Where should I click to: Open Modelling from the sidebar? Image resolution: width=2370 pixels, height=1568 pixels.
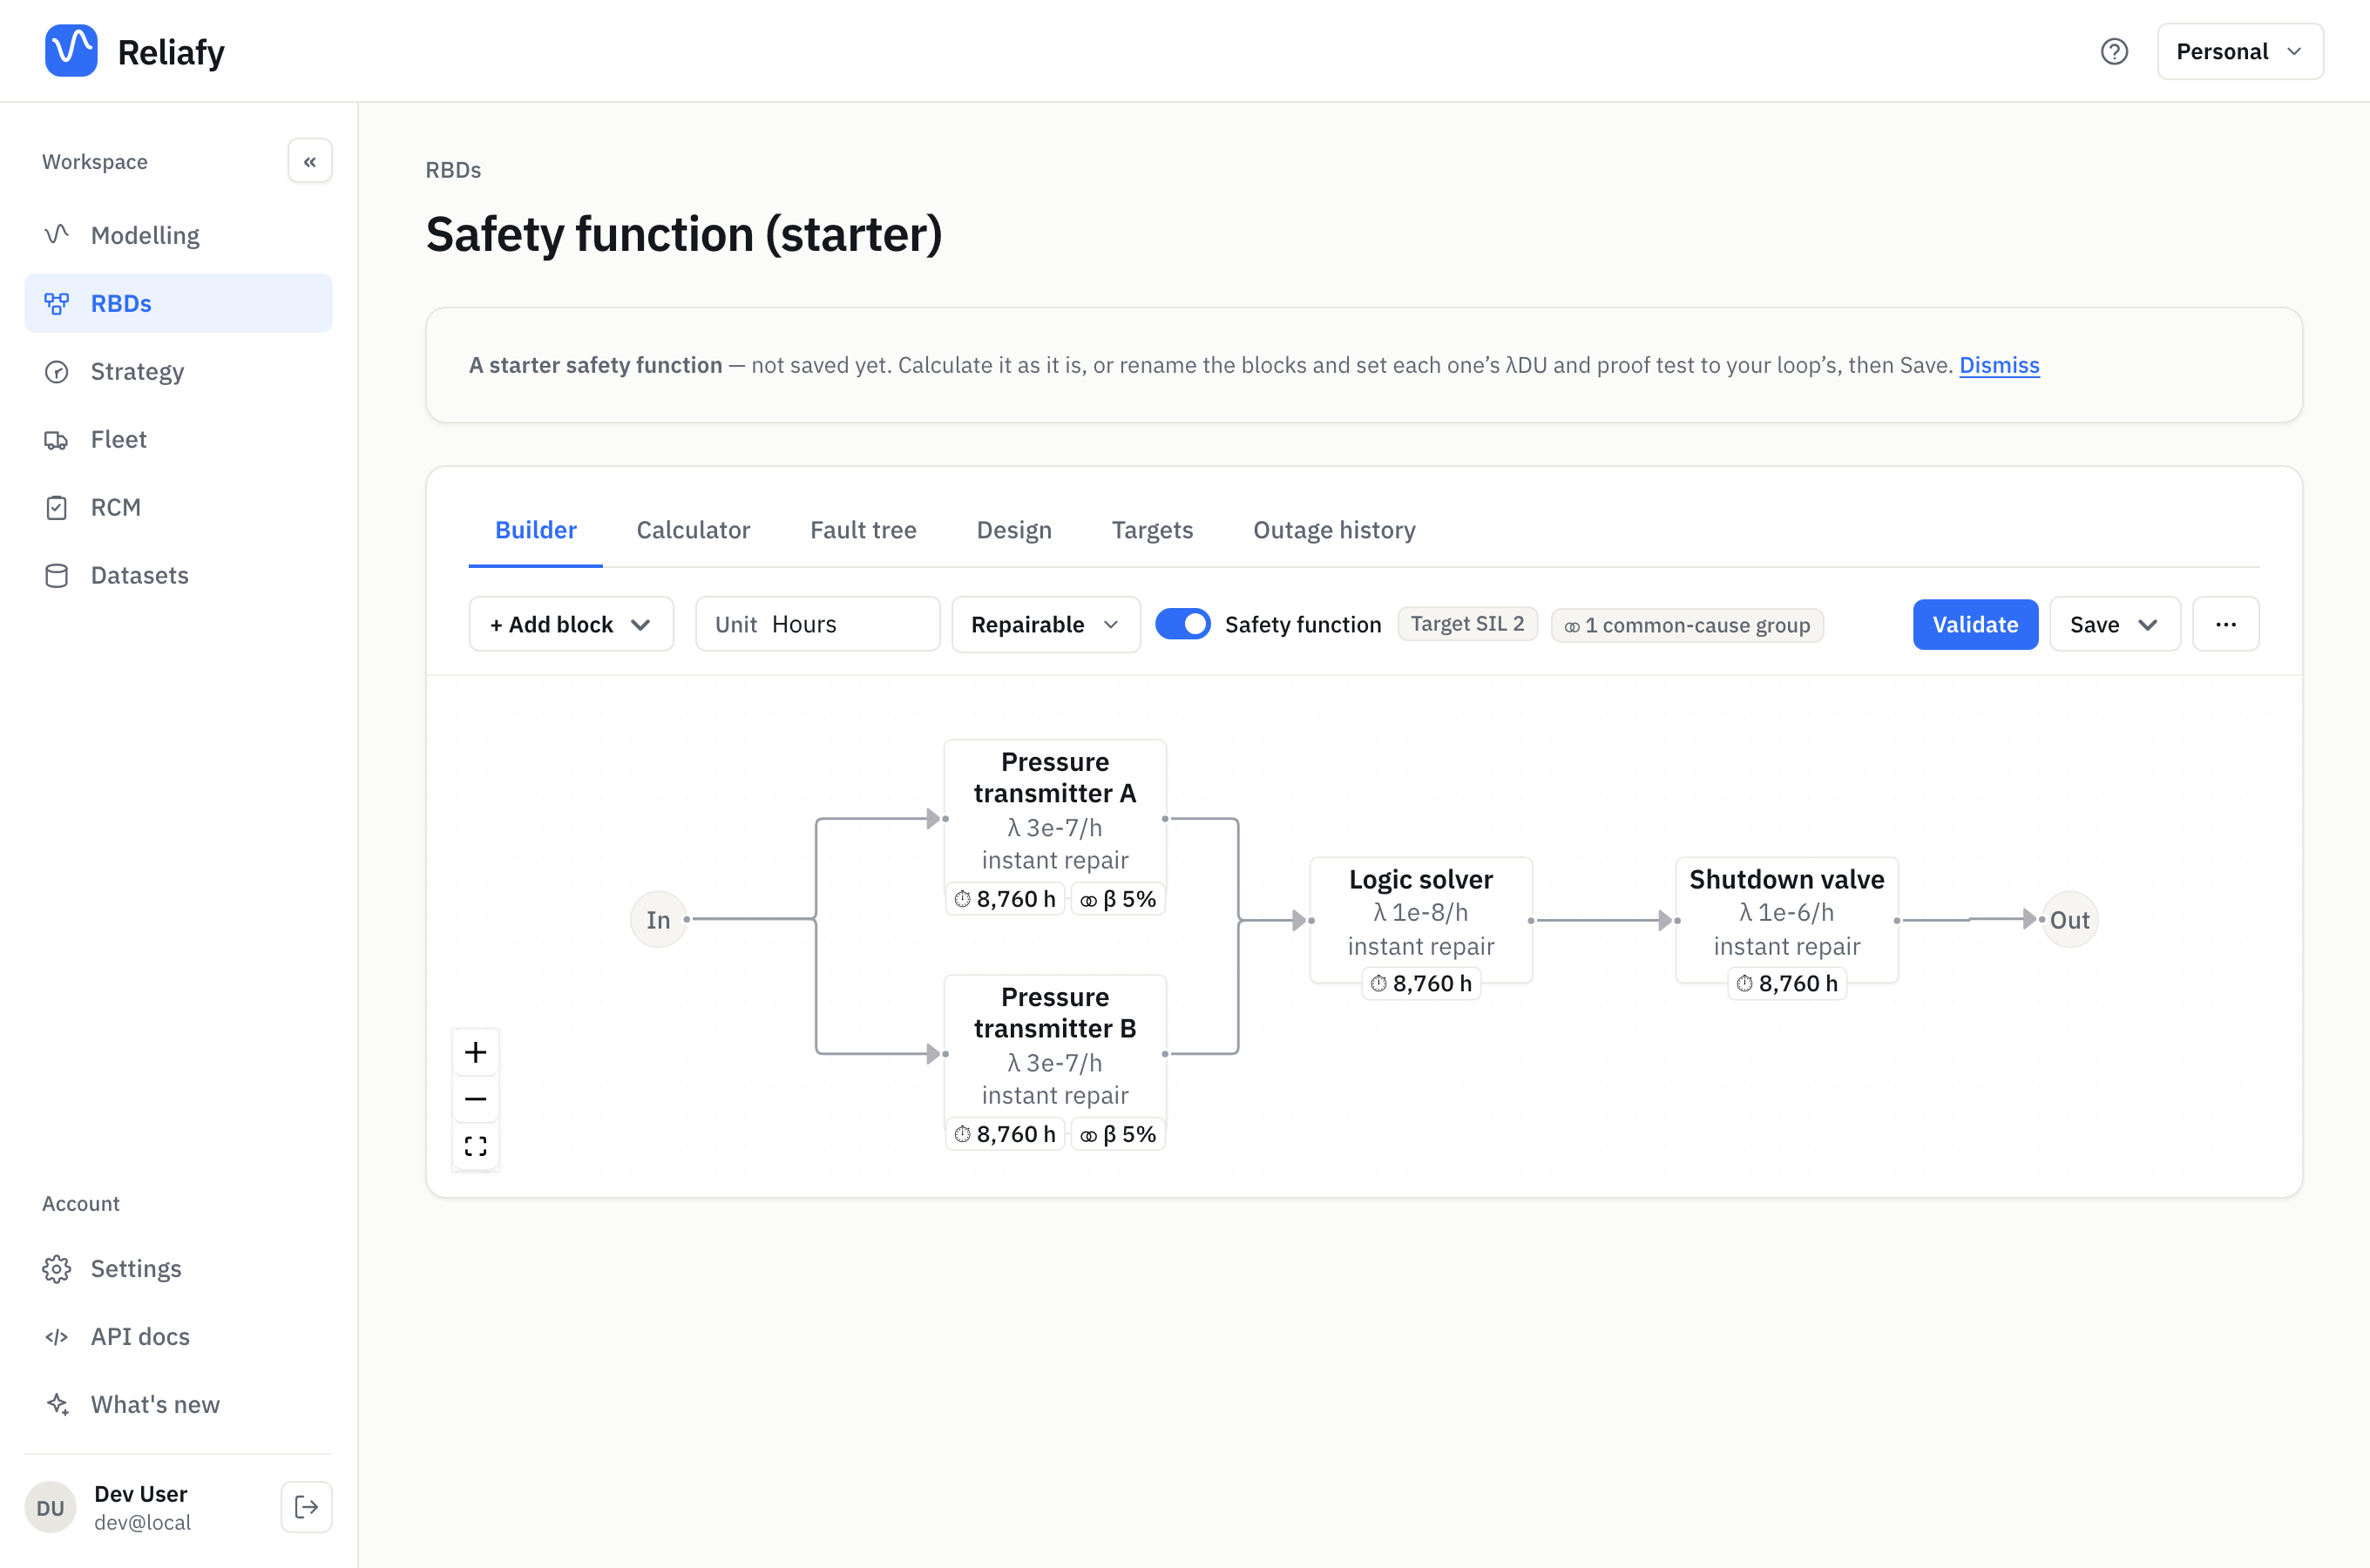(x=178, y=235)
